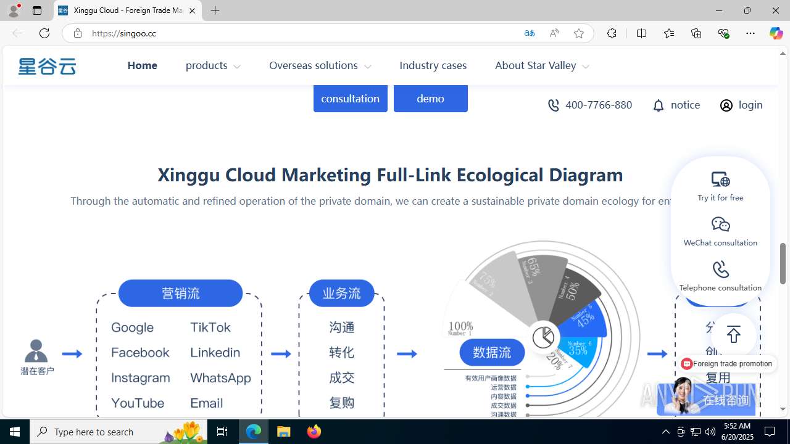790x444 pixels.
Task: Click the potential customer person icon
Action: [36, 351]
